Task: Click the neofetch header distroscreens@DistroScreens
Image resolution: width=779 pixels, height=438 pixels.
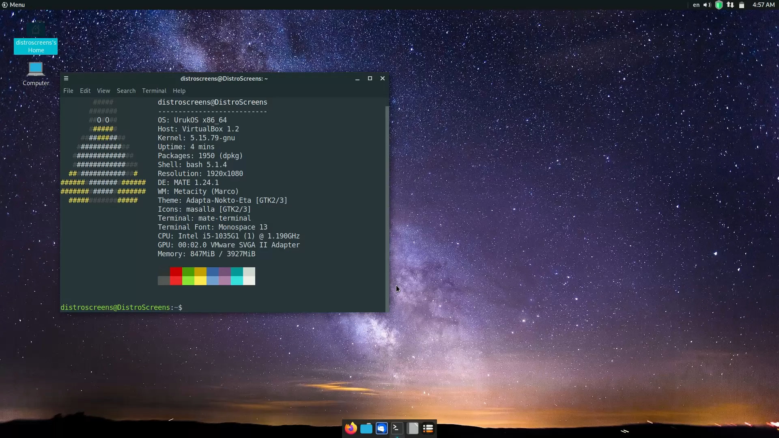Action: (213, 102)
